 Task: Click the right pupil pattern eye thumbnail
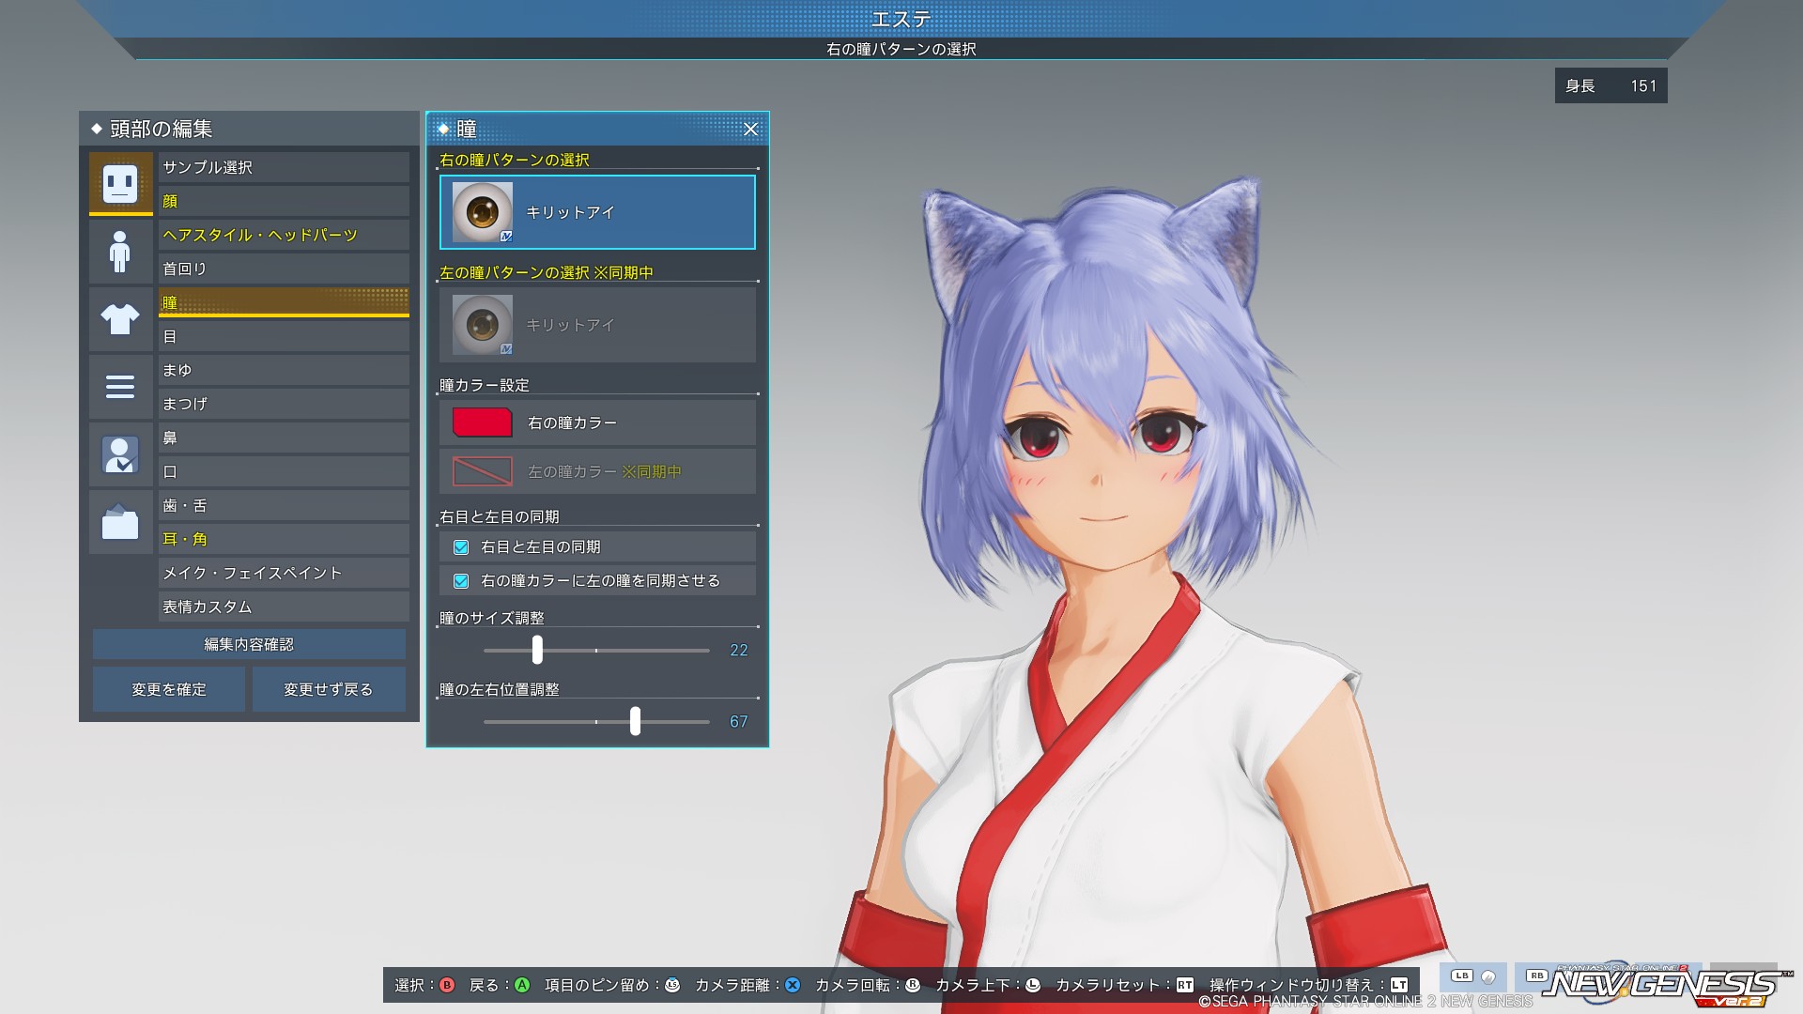(483, 212)
